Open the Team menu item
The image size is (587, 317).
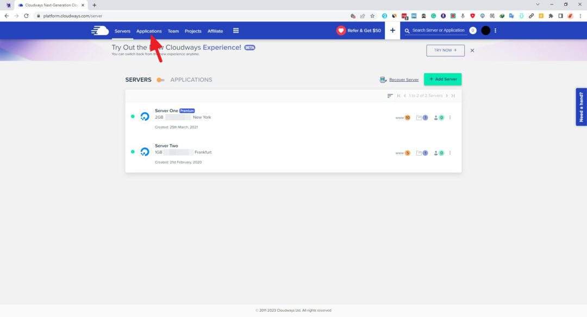coord(173,31)
